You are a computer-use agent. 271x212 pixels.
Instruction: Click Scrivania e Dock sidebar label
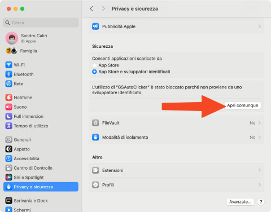30,201
